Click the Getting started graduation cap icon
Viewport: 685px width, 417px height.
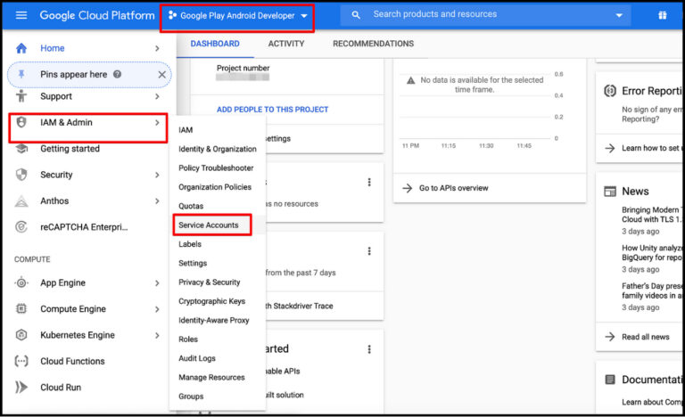21,149
